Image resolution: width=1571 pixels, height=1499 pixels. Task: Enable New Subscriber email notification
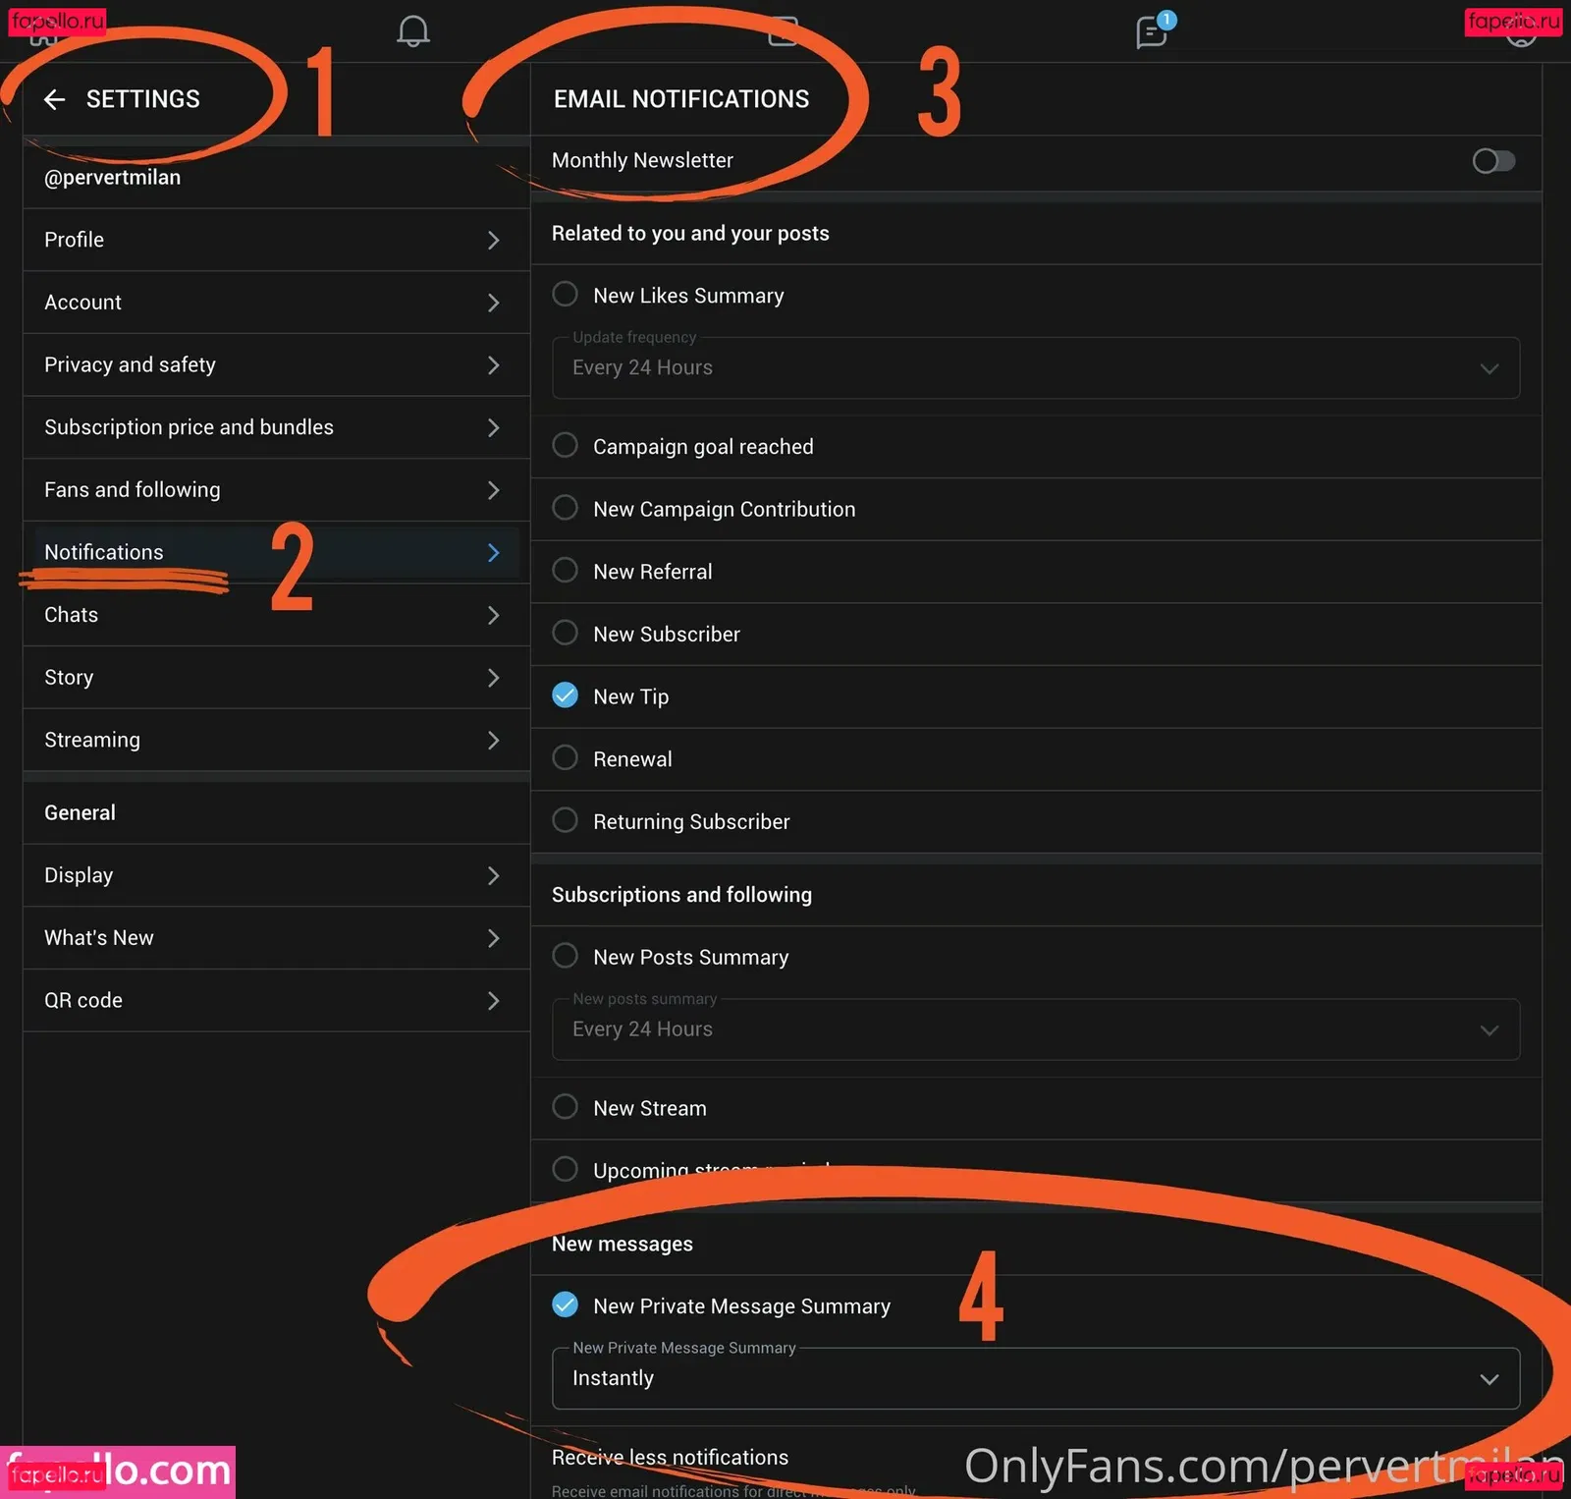pos(566,634)
